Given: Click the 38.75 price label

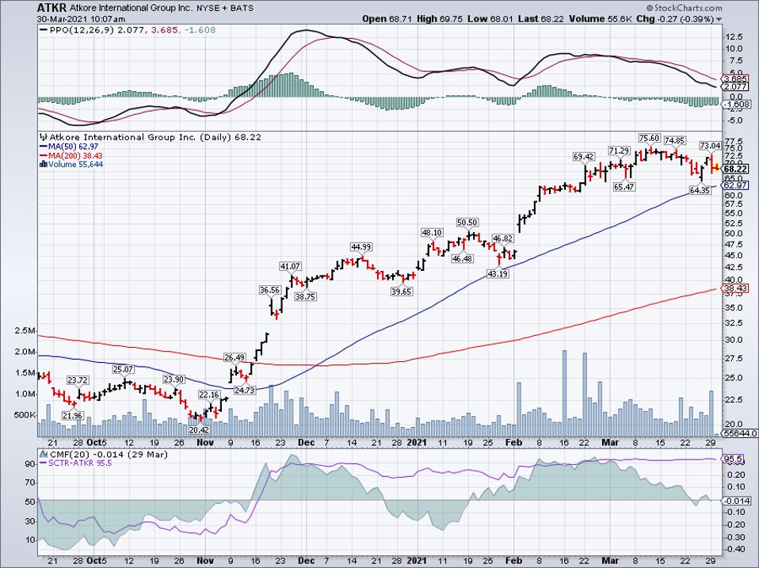Looking at the screenshot, I should pos(305,296).
